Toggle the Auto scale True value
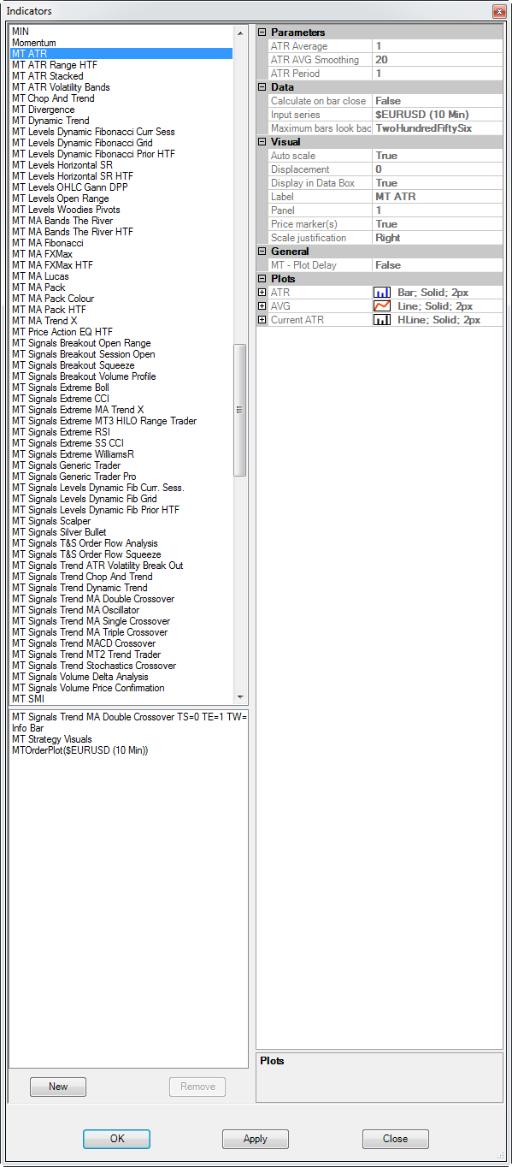This screenshot has width=512, height=1167. pyautogui.click(x=438, y=156)
